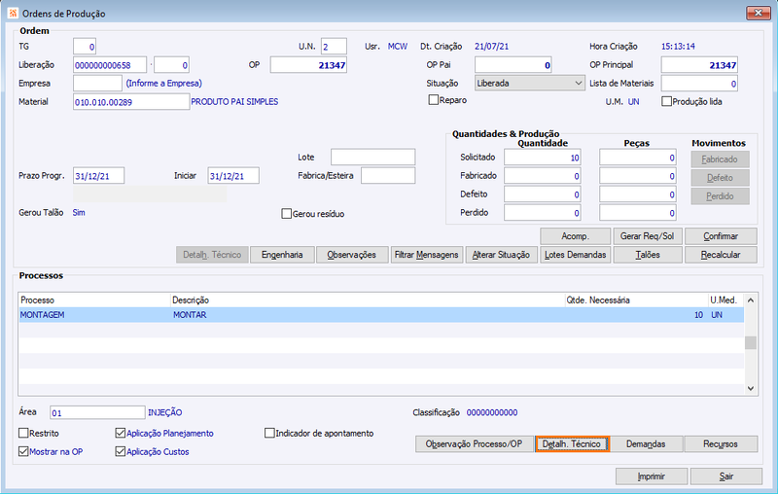Click the process list scroll up arrow

(x=751, y=300)
